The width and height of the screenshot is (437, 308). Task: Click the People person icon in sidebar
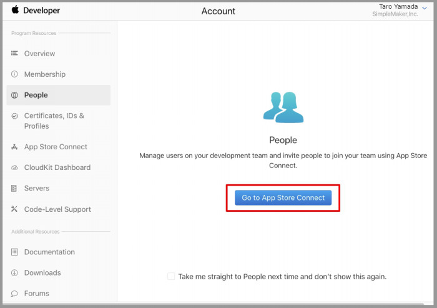point(14,95)
